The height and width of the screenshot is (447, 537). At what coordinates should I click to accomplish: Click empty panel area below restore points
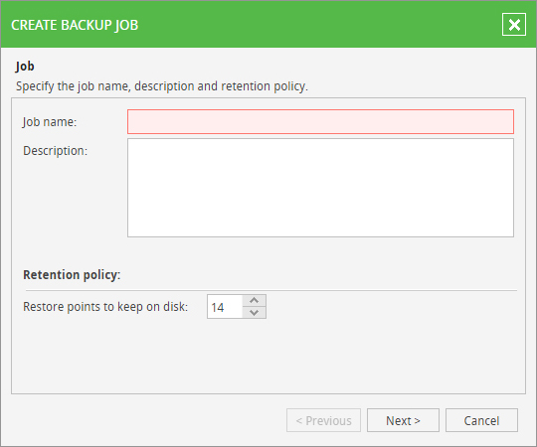pos(268,356)
